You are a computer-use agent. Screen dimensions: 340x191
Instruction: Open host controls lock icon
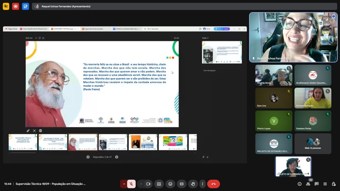[x=334, y=184]
